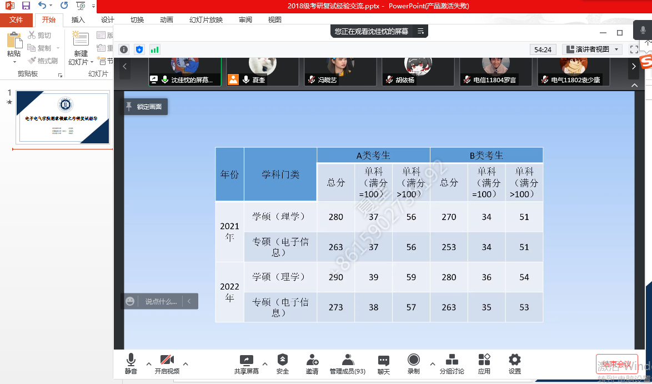The width and height of the screenshot is (652, 384).
Task: Open the 演讲者视图 view dropdown
Action: click(x=592, y=49)
